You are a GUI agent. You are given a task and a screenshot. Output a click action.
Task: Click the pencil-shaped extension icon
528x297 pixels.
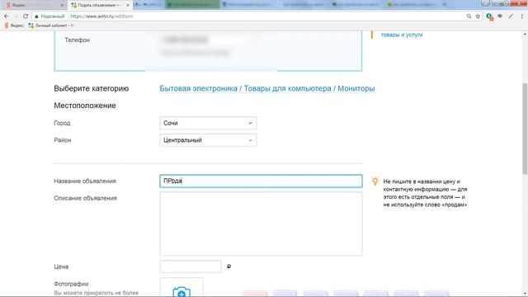click(x=511, y=16)
